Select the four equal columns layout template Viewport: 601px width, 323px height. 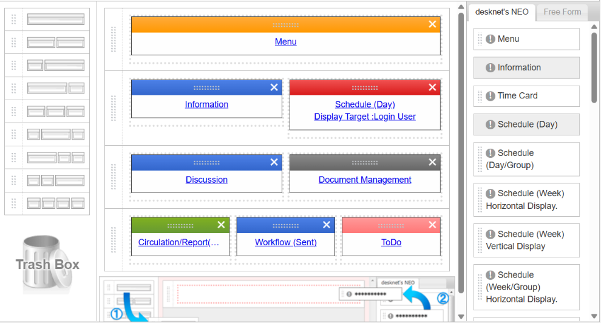point(56,203)
